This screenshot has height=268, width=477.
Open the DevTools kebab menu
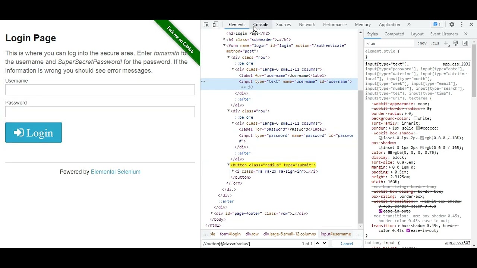coord(462,25)
